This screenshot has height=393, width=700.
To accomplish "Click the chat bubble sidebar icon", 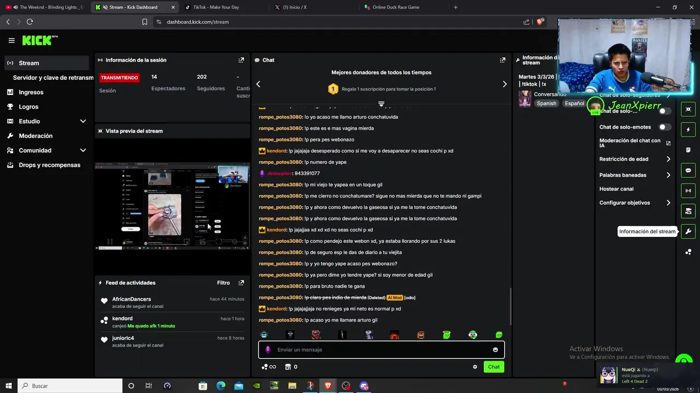I will click(x=688, y=170).
